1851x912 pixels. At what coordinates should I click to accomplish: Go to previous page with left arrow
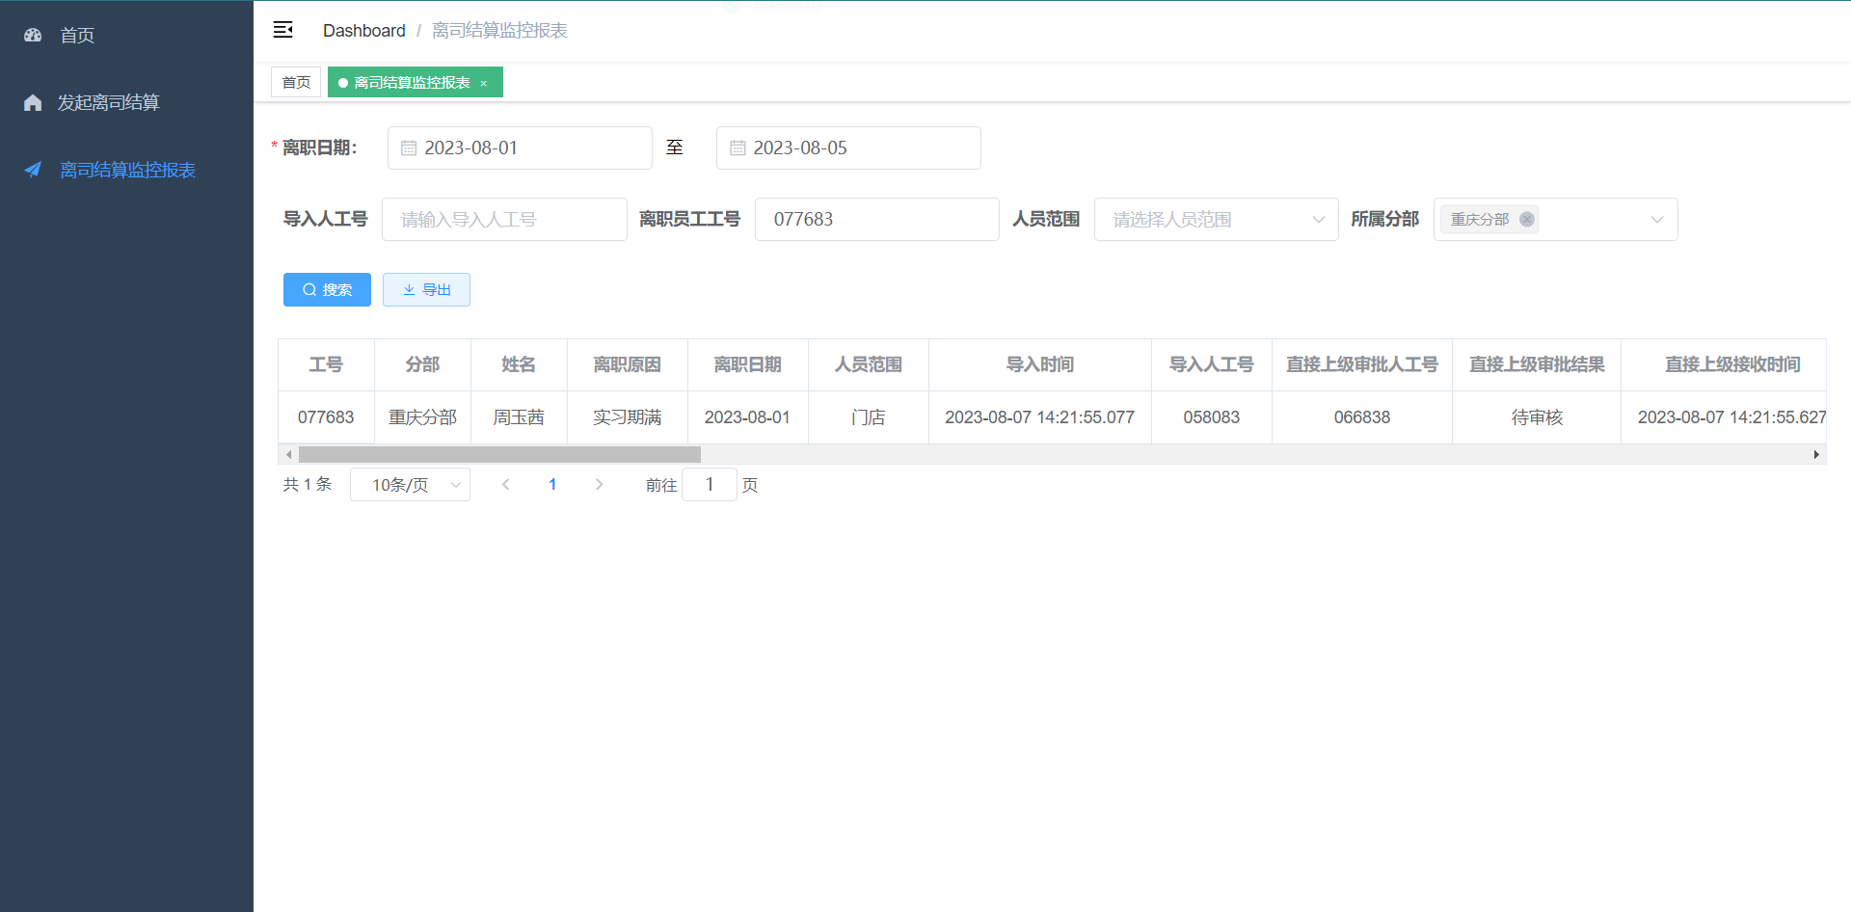505,484
